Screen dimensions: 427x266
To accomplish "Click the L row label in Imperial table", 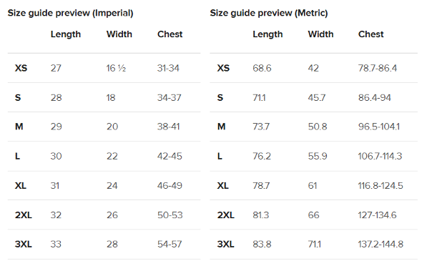I will [17, 157].
